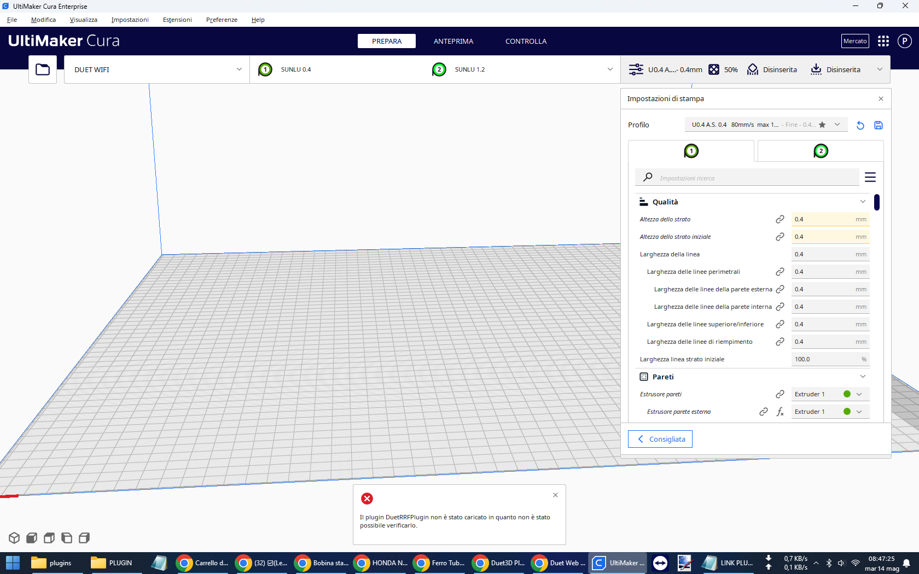
Task: Open the File menu
Action: (12, 20)
